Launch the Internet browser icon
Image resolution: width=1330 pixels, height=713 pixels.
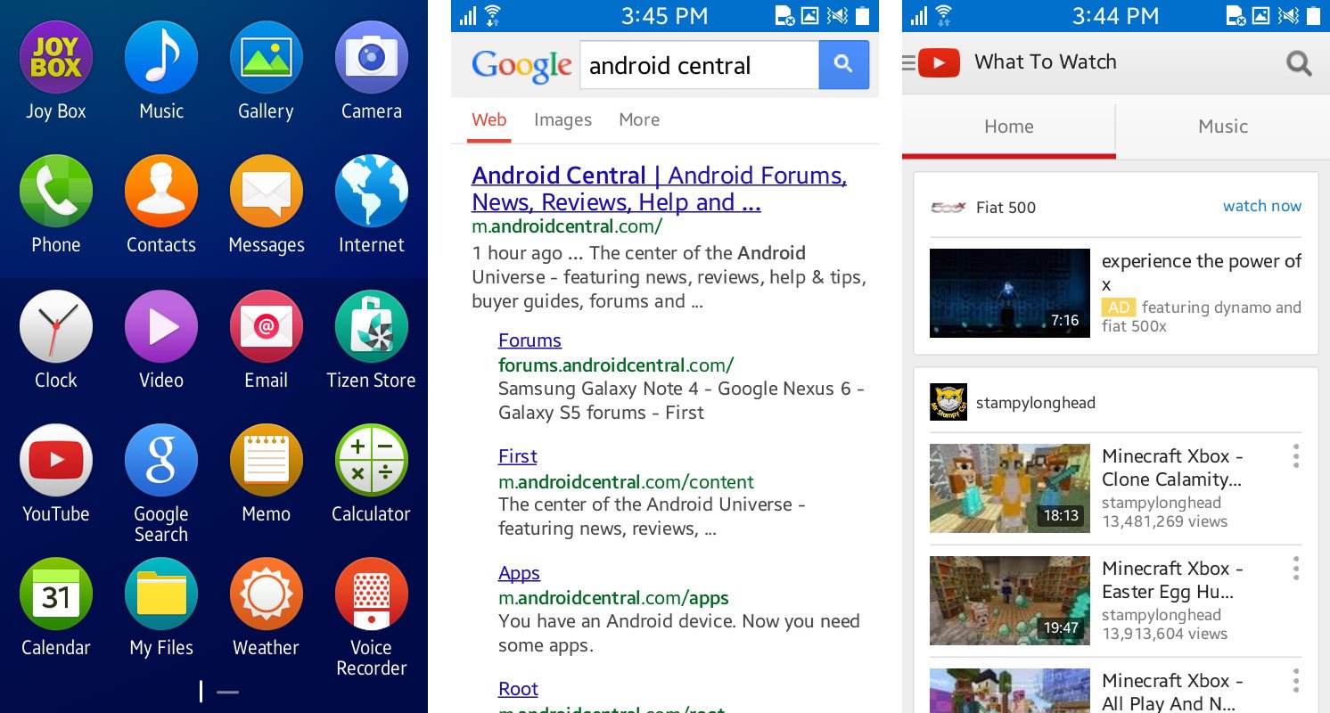tap(372, 191)
